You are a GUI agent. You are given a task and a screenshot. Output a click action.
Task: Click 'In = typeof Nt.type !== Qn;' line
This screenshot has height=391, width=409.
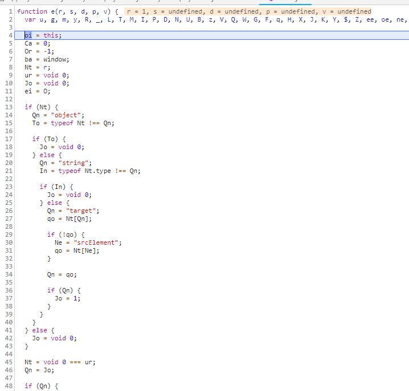[90, 171]
